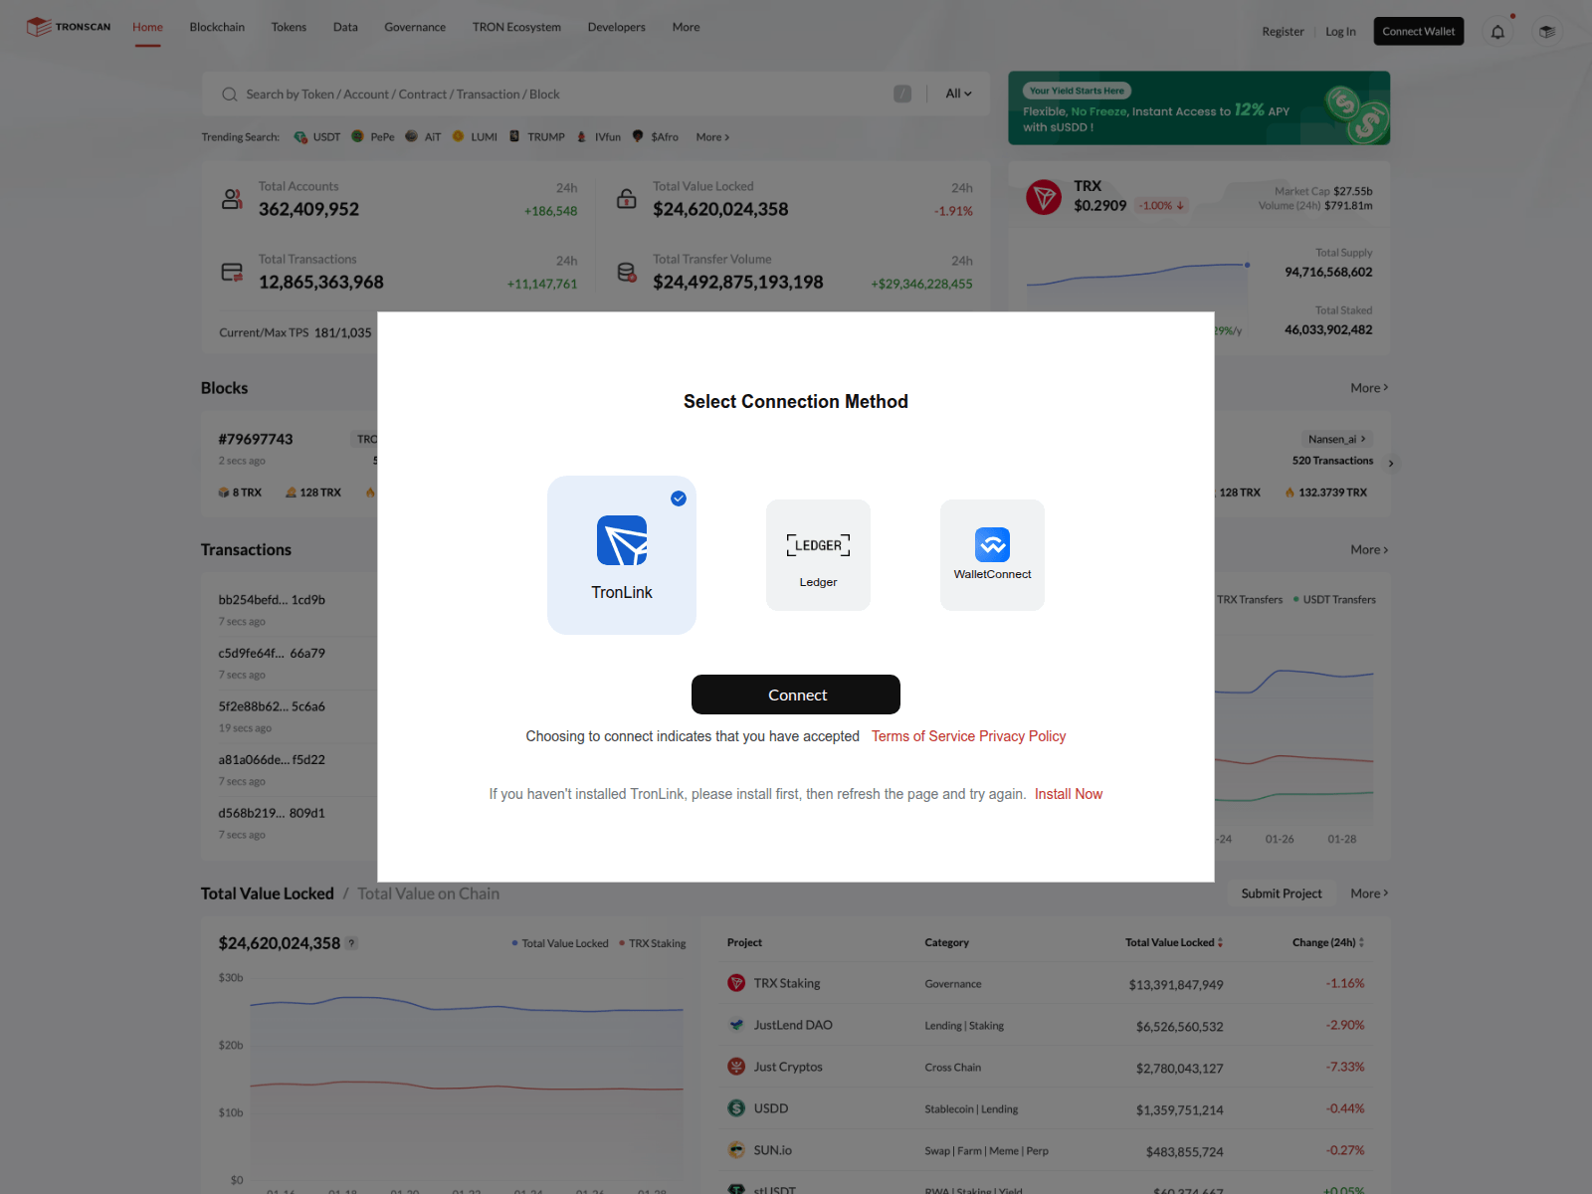Select the TronLink wallet icon

tap(621, 541)
